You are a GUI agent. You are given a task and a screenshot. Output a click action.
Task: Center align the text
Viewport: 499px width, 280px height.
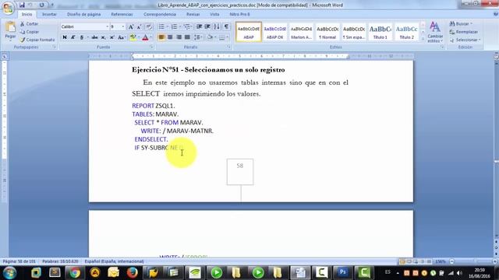[170, 37]
